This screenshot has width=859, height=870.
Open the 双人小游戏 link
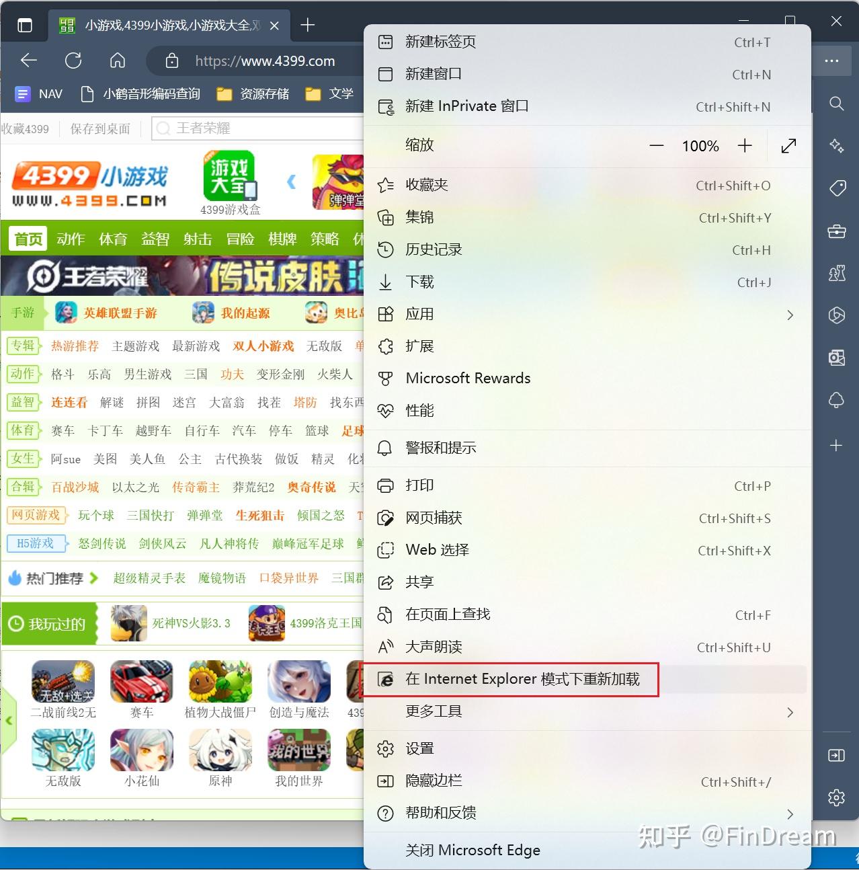(263, 346)
